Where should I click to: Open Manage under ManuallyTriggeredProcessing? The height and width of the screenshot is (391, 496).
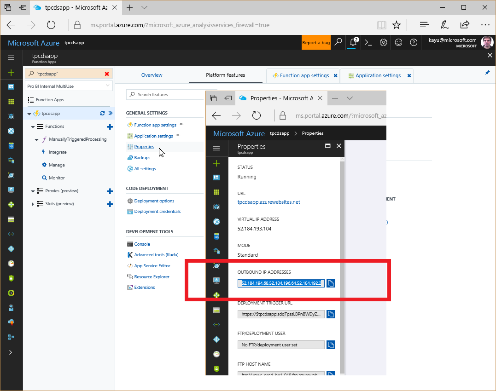tap(57, 165)
